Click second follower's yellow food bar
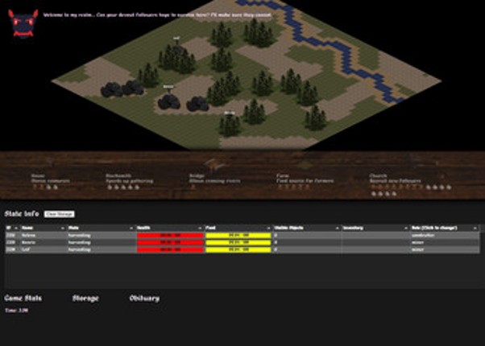Image resolution: width=485 pixels, height=346 pixels. (x=238, y=243)
